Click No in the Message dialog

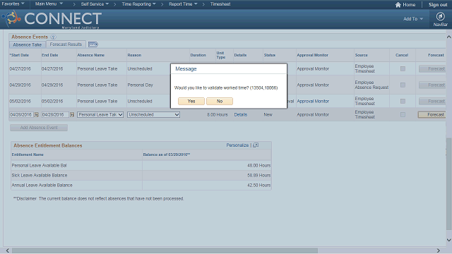[220, 101]
